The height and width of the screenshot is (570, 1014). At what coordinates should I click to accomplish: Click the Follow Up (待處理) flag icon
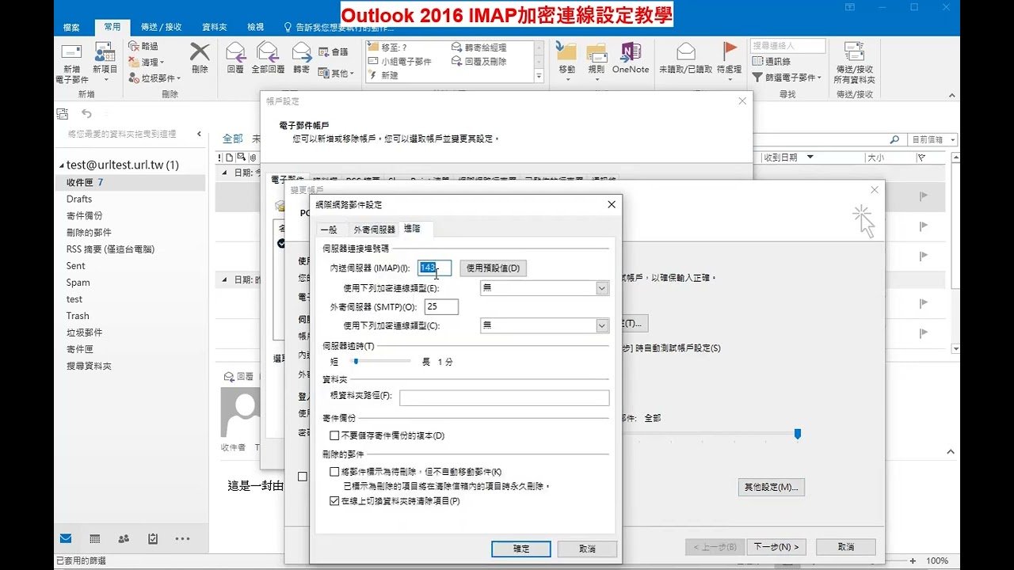tap(730, 52)
